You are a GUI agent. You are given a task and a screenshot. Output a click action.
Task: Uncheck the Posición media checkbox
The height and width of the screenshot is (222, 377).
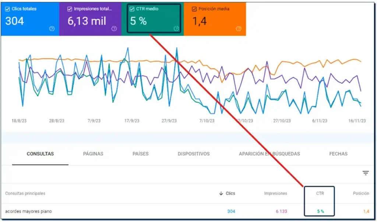pyautogui.click(x=194, y=9)
